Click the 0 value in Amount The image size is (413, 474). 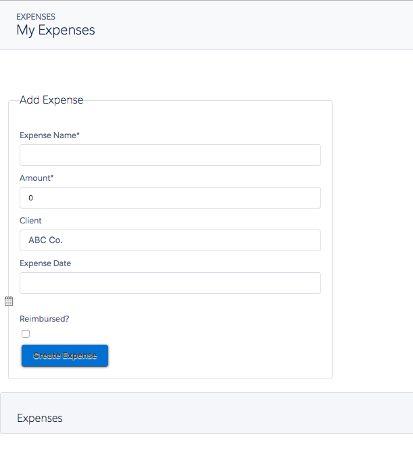(30, 198)
